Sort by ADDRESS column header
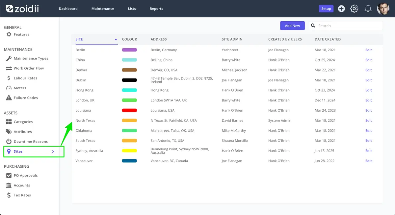 point(159,39)
